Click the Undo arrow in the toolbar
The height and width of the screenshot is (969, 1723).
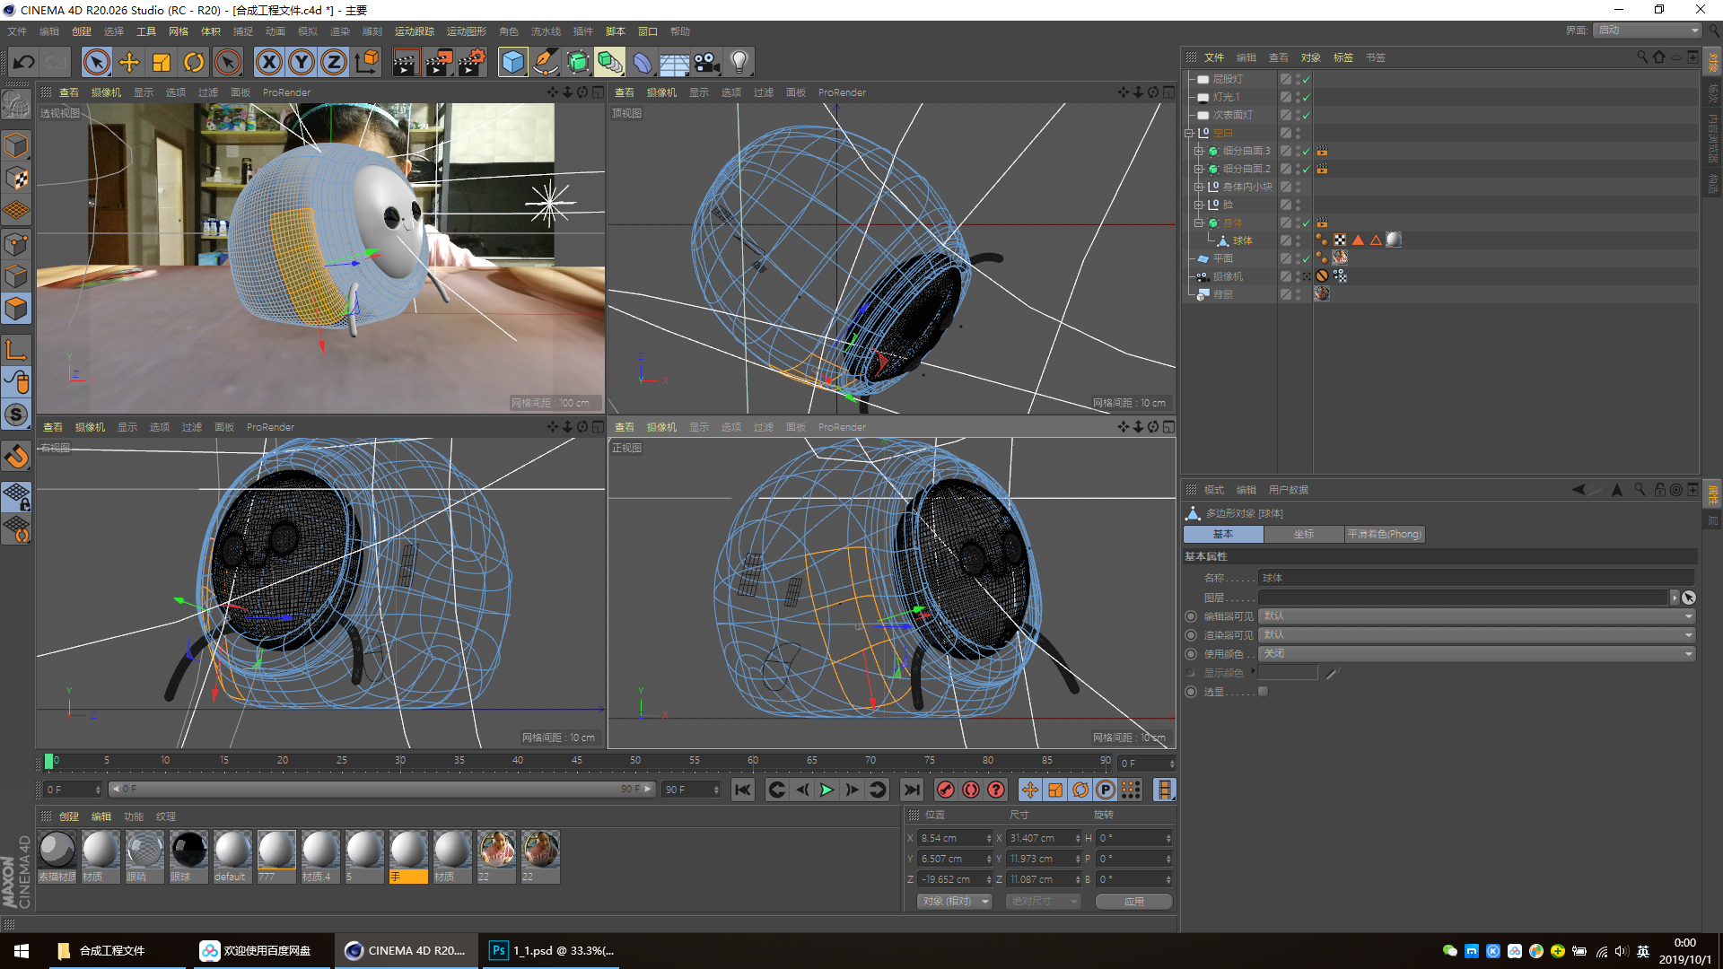24,62
